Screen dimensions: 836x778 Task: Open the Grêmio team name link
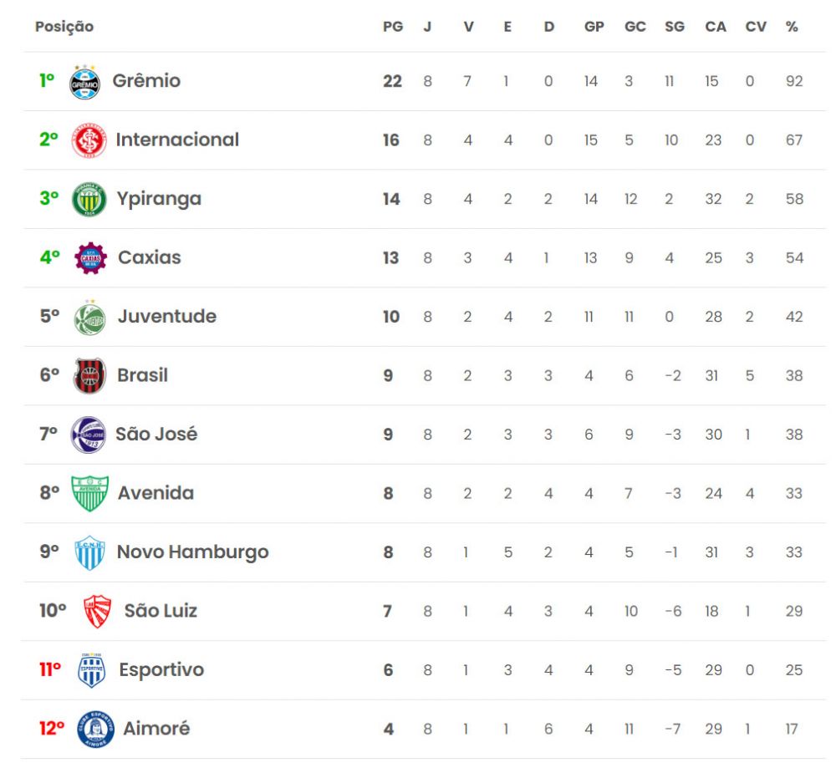pyautogui.click(x=146, y=81)
